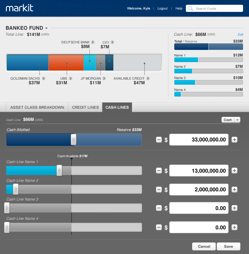Open Citi details arrow
Screen dimensions: 249x254
(112, 42)
